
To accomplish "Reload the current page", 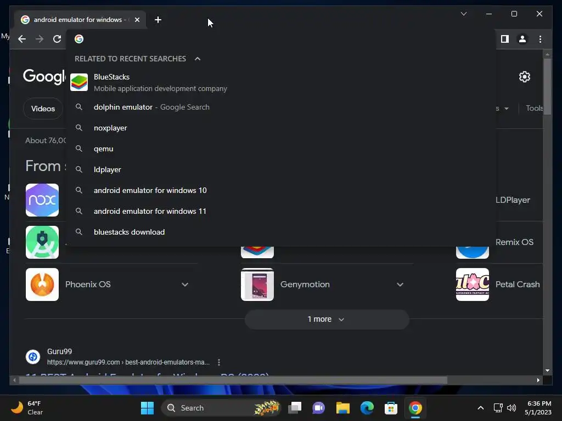I will point(57,39).
